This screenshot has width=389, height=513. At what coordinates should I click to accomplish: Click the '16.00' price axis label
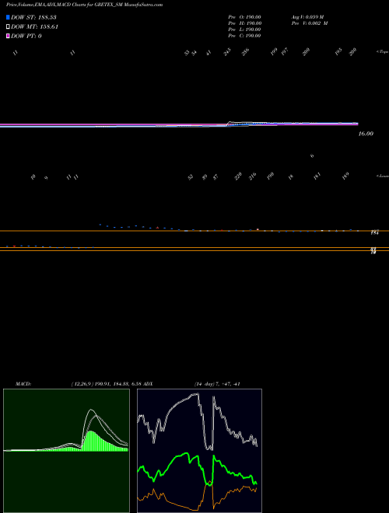(x=366, y=134)
